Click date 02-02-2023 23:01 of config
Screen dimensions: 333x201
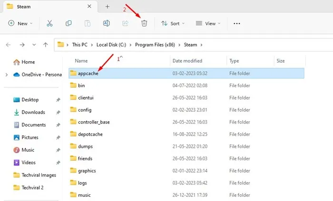190,110
